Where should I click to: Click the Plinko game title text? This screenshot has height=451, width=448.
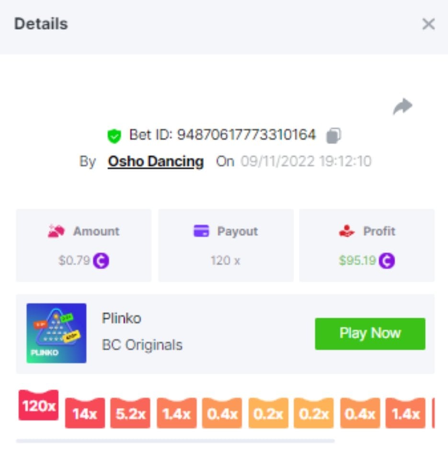point(122,318)
